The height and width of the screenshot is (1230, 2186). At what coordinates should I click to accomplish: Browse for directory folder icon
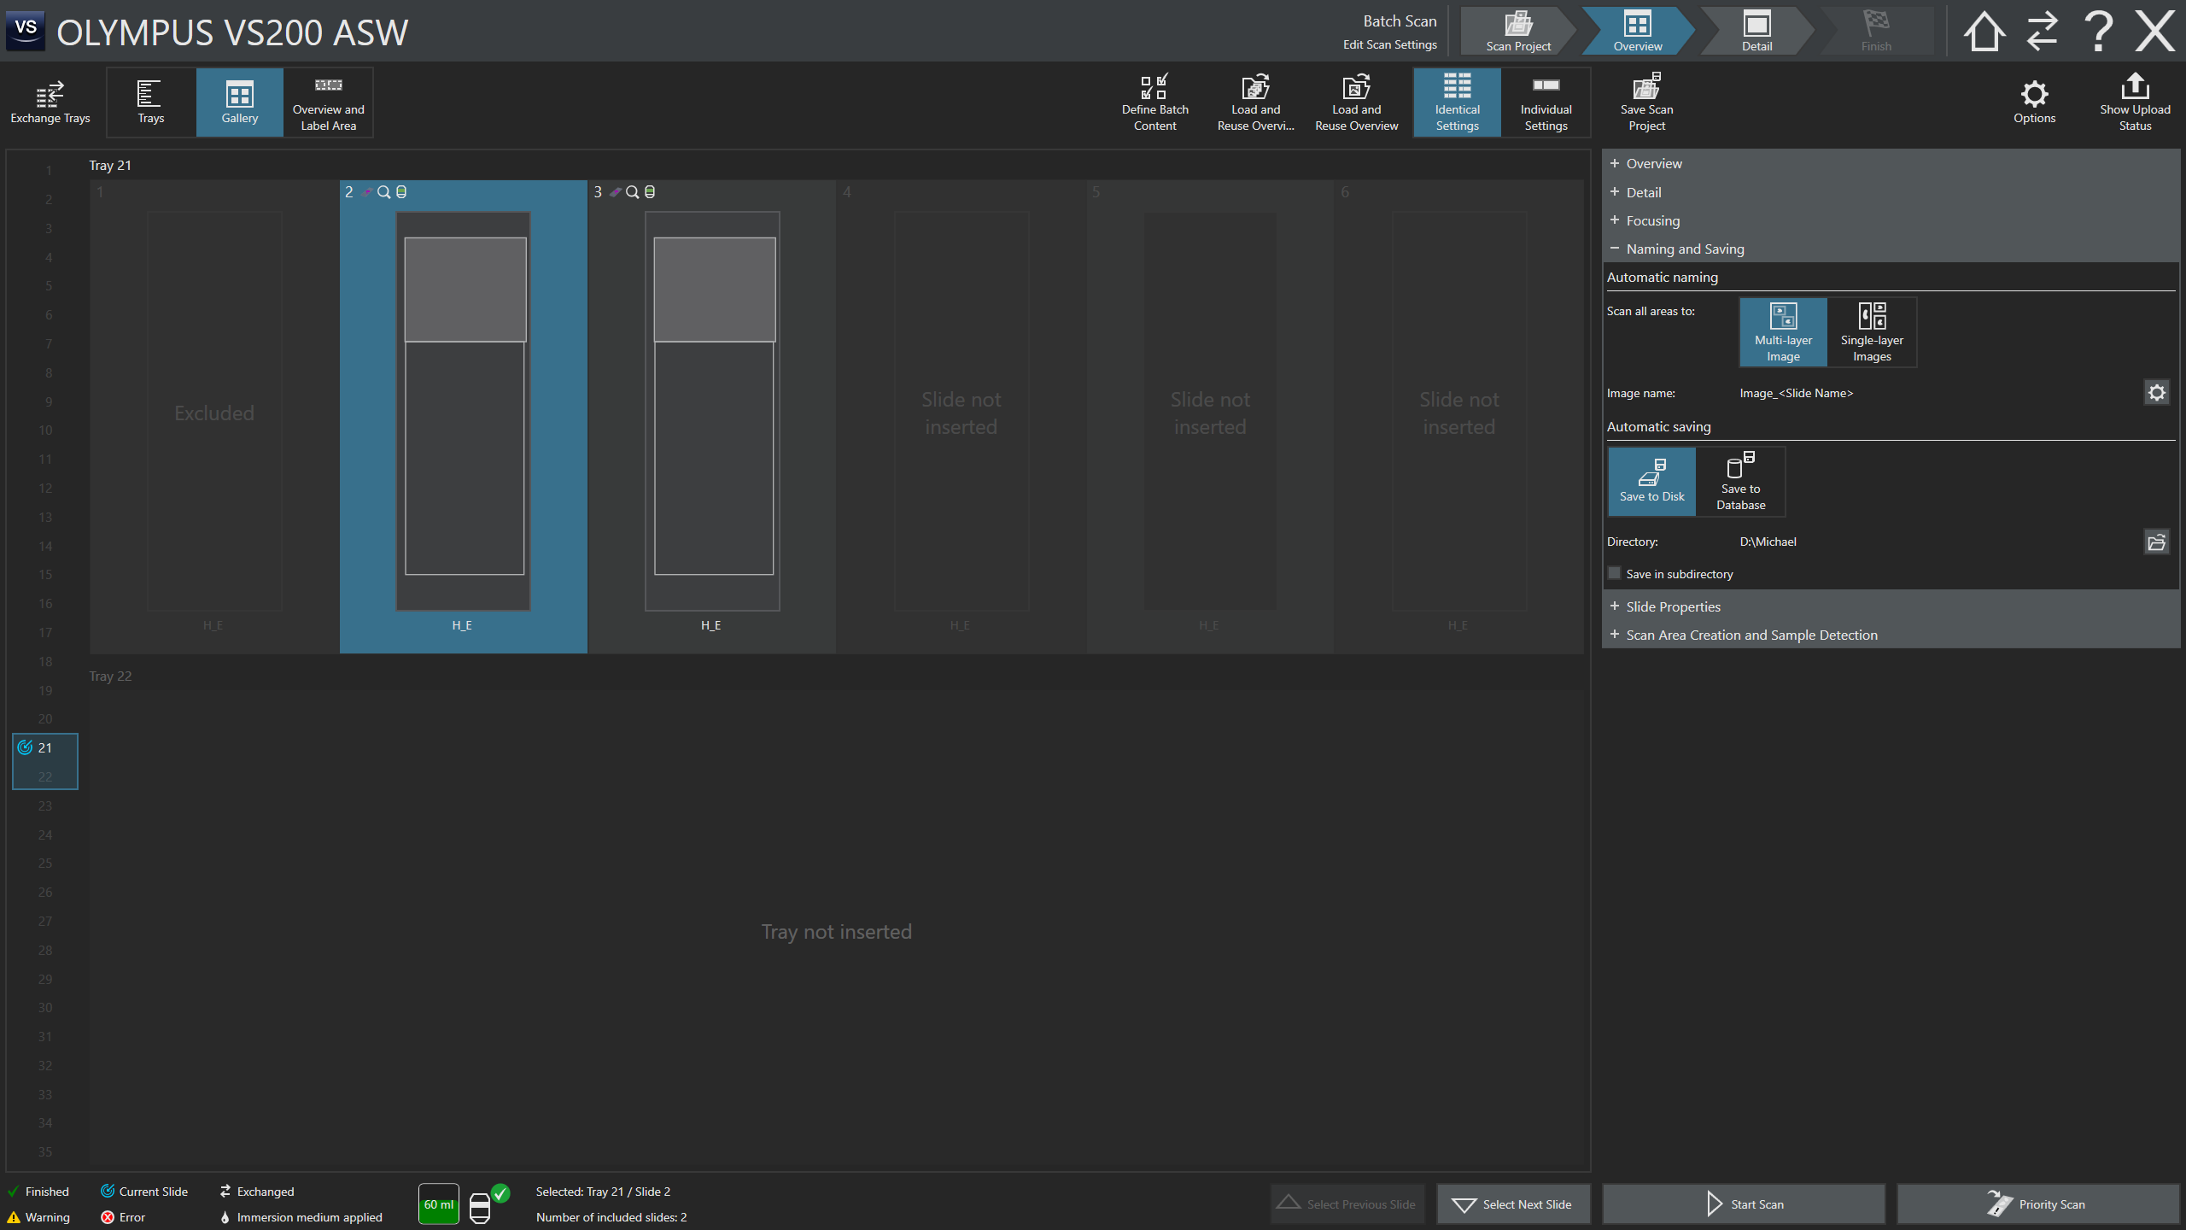click(x=2157, y=542)
